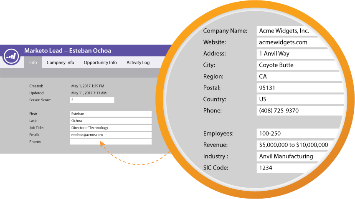Click the Country field showing US
Viewport: 355px width, 199px height.
coord(300,99)
